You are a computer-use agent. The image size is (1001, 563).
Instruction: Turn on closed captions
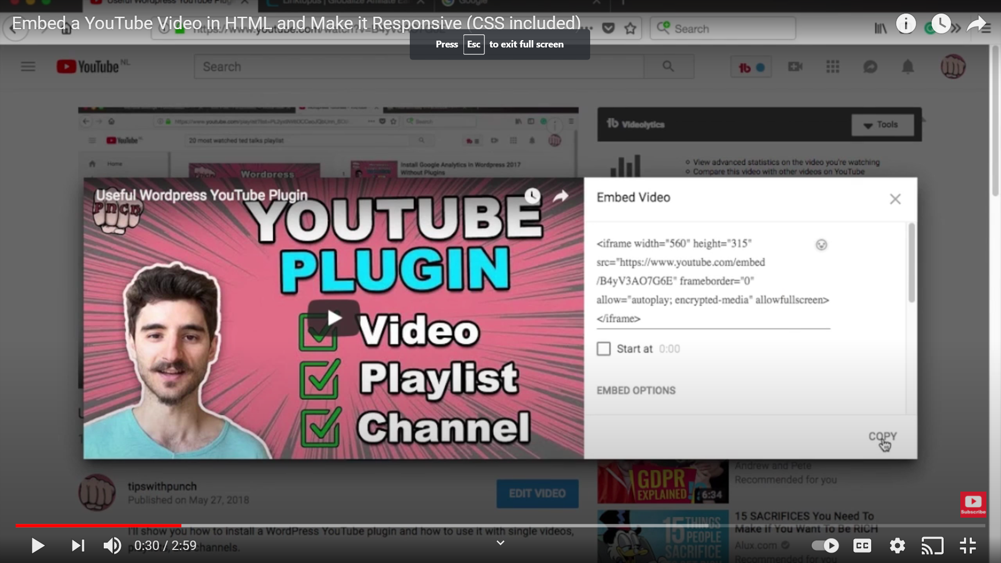point(862,546)
